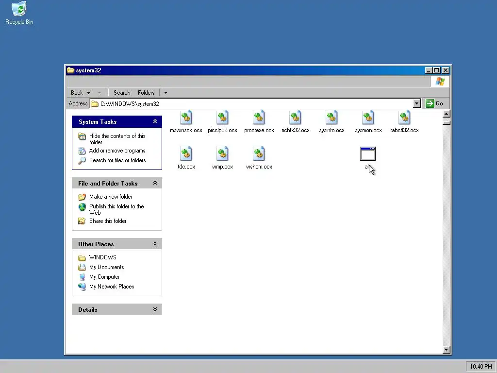Click Publish this folder to the Web
Screen dimensions: 497x373
(x=116, y=209)
